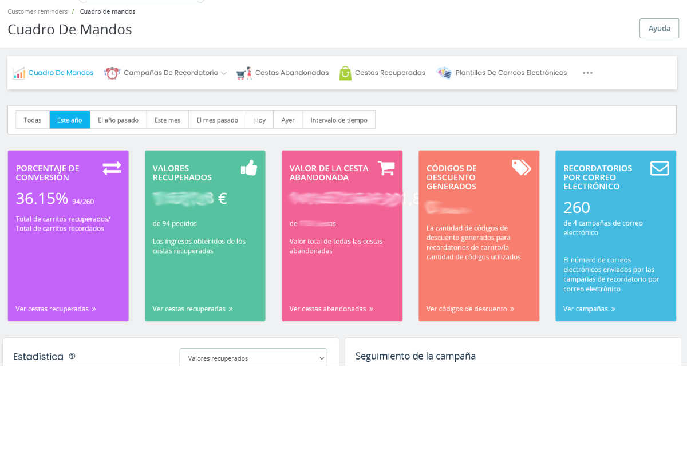Go to Cestas Recuperadas menu item
687x458 pixels.
click(x=390, y=73)
